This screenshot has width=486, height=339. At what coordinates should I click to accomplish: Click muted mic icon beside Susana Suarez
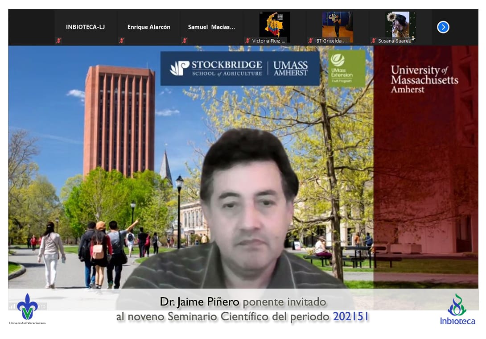point(374,41)
